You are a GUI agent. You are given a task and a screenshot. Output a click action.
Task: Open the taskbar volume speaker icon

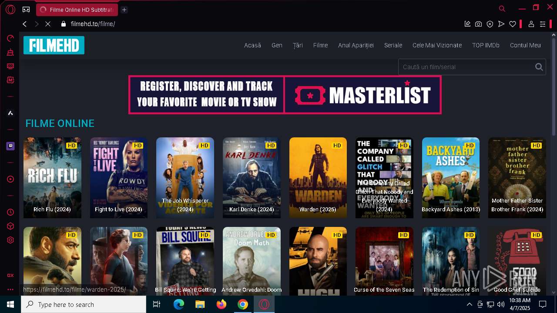pos(501,304)
